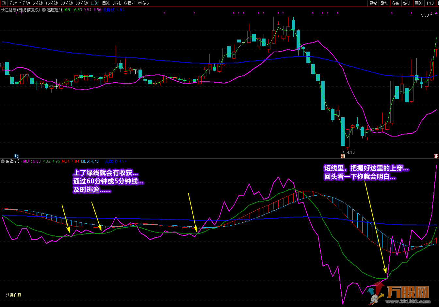Click the MB4: 4.84 sub-chart value
The height and width of the screenshot is (307, 439).
pyautogui.click(x=71, y=161)
